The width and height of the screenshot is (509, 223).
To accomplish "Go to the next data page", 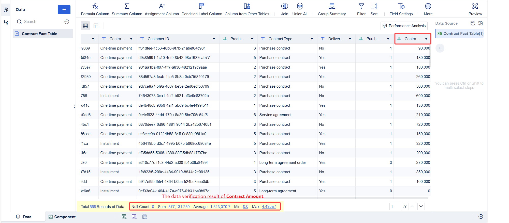I will [421, 206].
